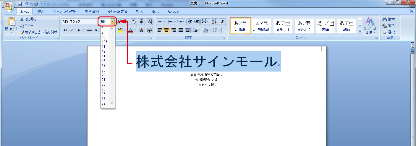Toggle Italic formatting
The image size is (416, 146).
pos(72,30)
